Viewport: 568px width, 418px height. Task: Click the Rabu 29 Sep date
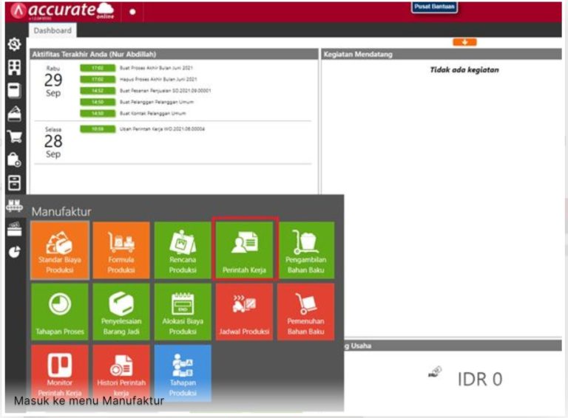pos(53,81)
